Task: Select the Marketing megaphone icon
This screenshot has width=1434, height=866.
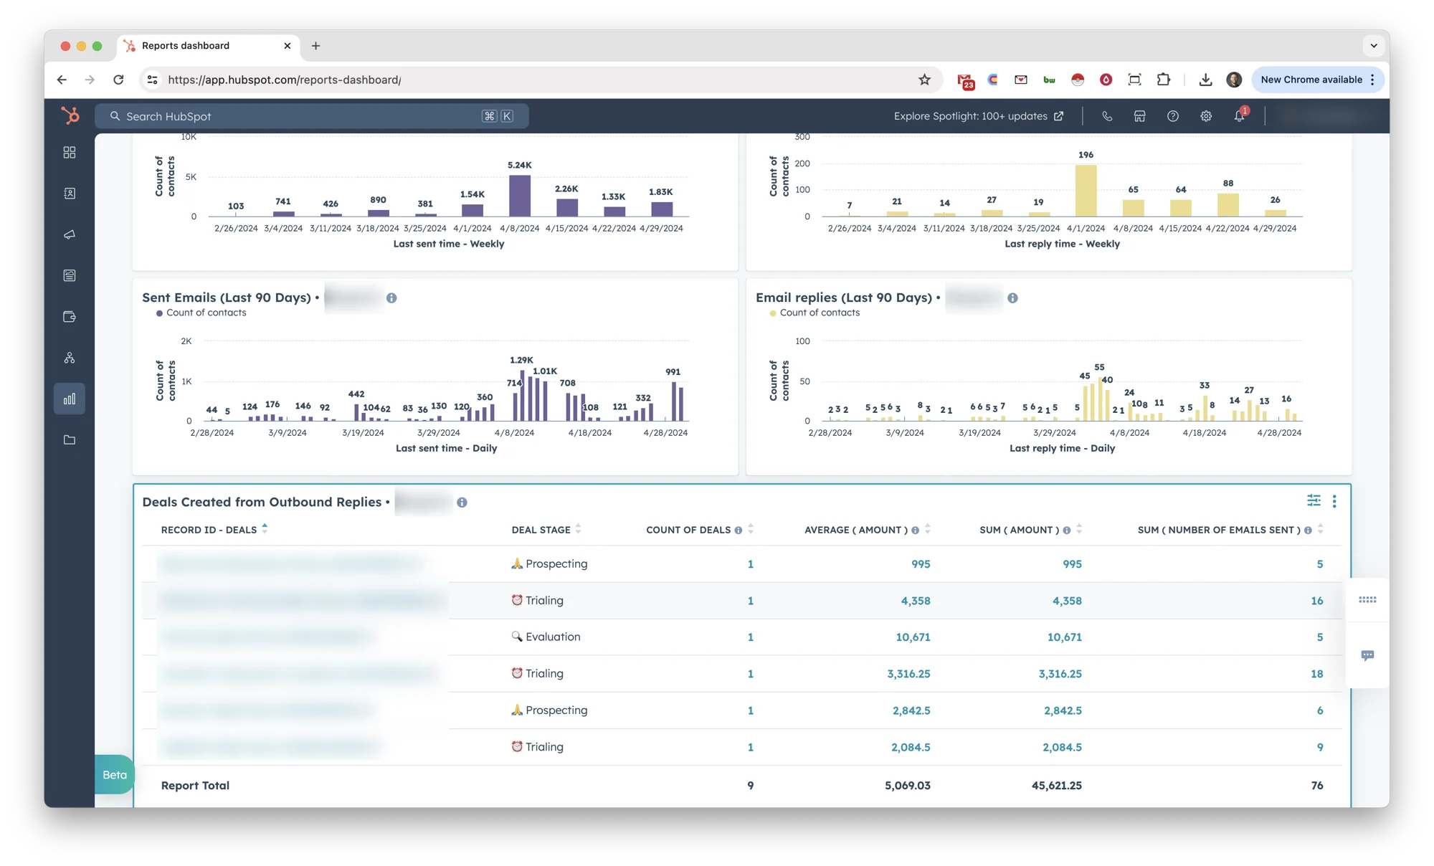Action: pos(70,234)
